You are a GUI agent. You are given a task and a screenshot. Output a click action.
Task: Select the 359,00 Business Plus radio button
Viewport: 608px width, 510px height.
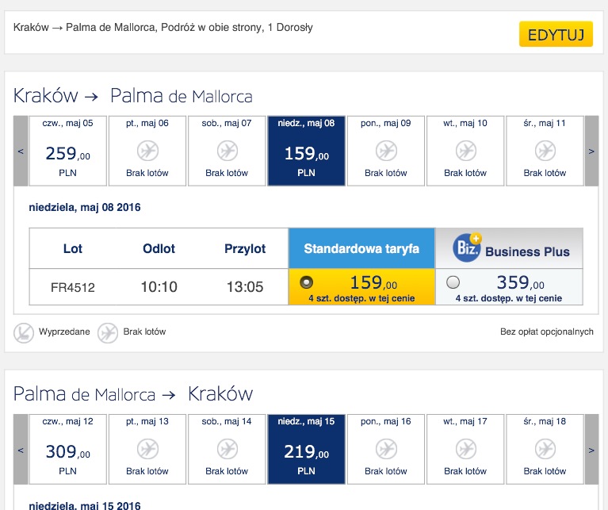(x=453, y=282)
